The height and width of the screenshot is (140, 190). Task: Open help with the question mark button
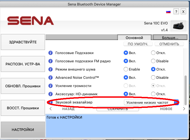[177, 12]
